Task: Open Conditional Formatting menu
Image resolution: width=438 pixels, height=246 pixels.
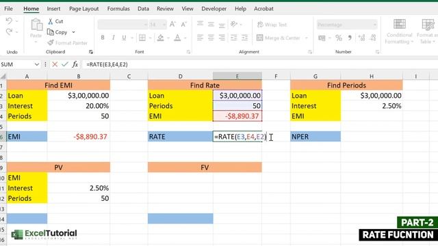Action: (400, 31)
